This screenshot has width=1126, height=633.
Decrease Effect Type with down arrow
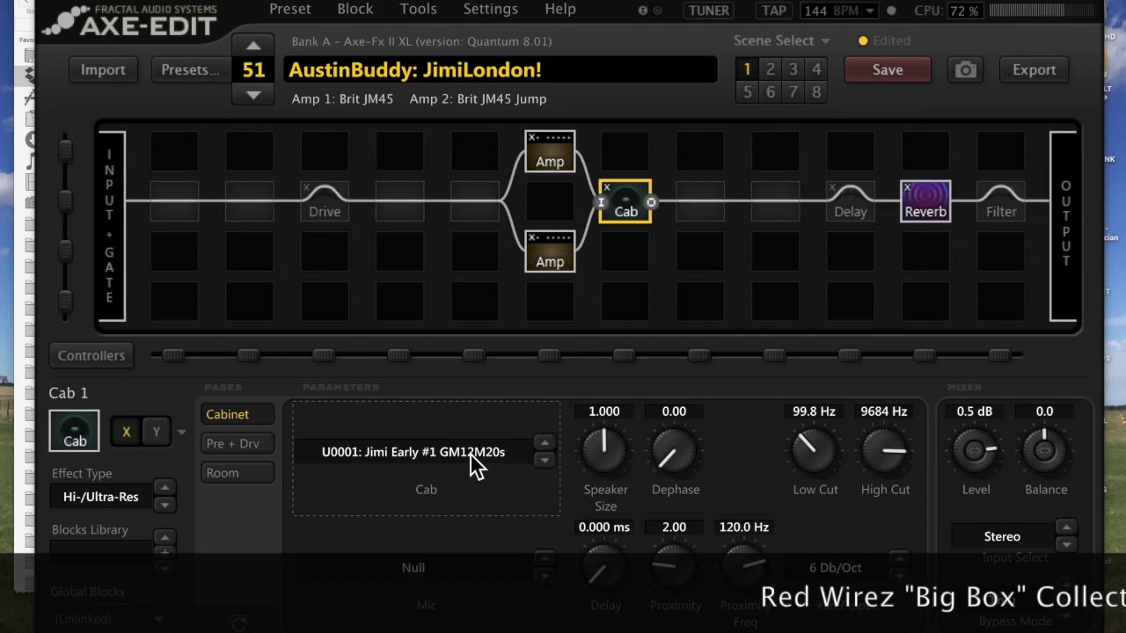click(x=165, y=505)
